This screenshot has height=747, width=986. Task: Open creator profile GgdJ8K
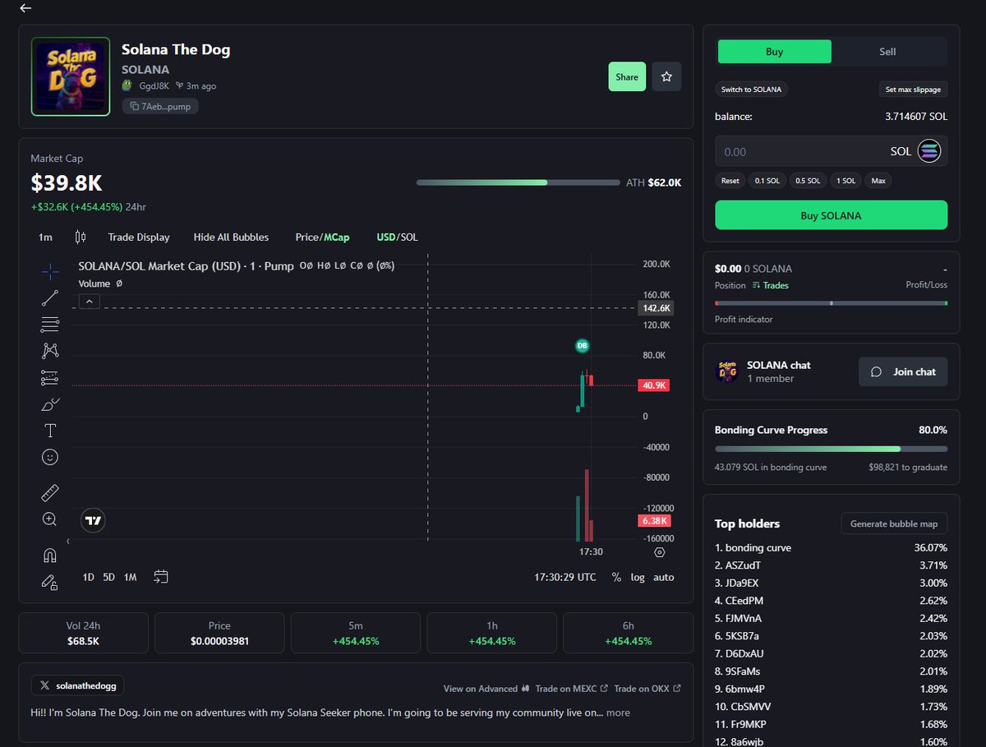[x=154, y=85]
